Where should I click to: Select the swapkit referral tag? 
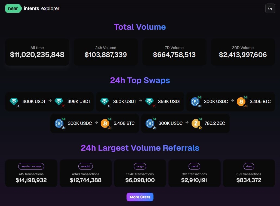[85, 166]
